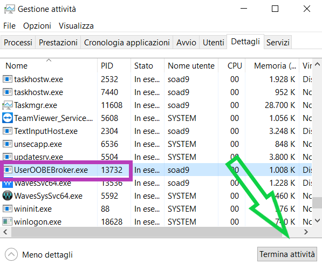Click the icon of taskhostw.exe PID 2532

[x=8, y=79]
